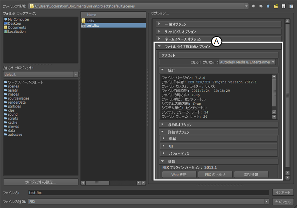The image size is (297, 208).
Task: Open the カレント プリセット preset dropdown
Action: coord(247,62)
